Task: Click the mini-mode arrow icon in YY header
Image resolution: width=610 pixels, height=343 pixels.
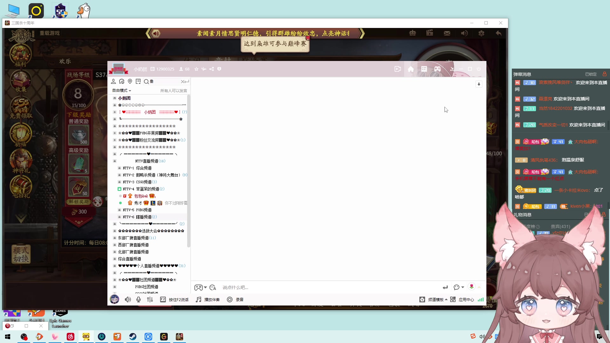Action: tap(452, 69)
